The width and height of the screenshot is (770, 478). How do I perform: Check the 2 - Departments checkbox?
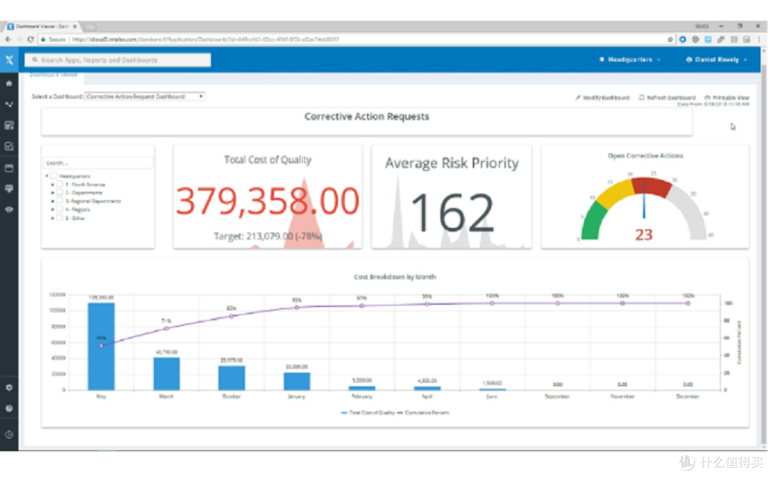click(x=60, y=193)
